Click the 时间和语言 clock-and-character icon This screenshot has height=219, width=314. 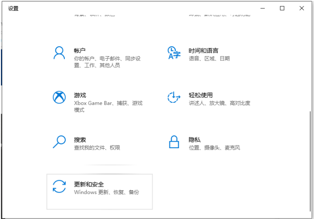174,53
